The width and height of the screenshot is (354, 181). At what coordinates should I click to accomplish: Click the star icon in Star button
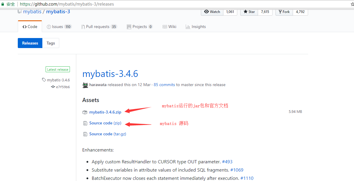click(x=245, y=12)
